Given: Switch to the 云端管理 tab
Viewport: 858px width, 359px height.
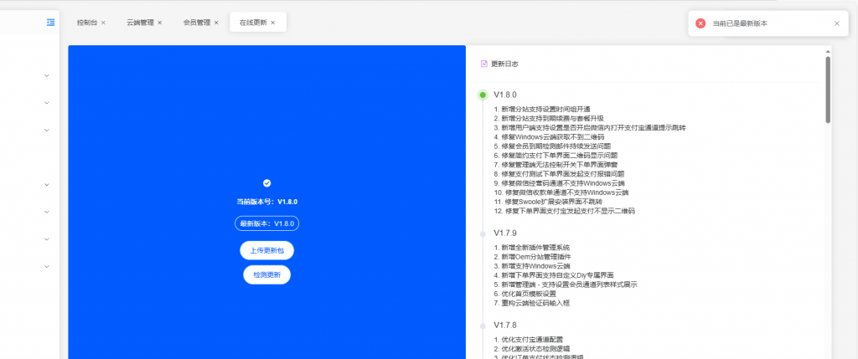Looking at the screenshot, I should click(139, 23).
